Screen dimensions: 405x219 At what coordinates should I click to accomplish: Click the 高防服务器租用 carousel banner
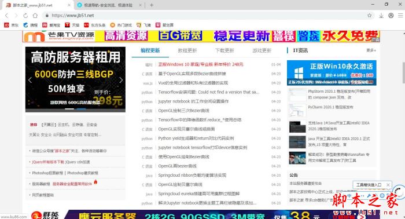click(75, 79)
